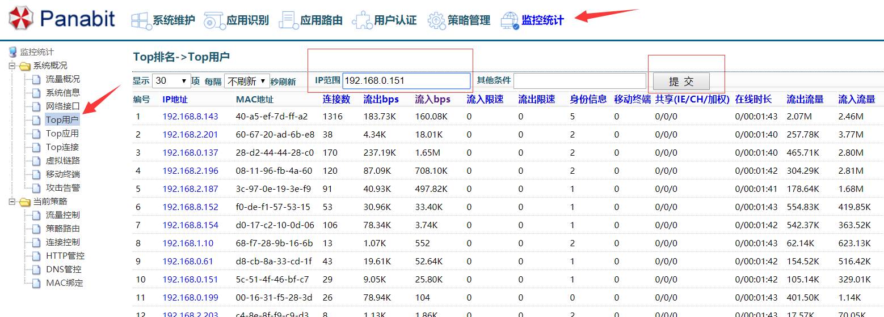Open the 显示 item count dropdown
Viewport: 884px width, 317px height.
coord(171,81)
